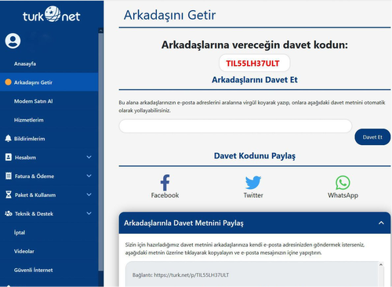Image resolution: width=392 pixels, height=287 pixels.
Task: Click the TurkNet logo
Action: point(52,15)
